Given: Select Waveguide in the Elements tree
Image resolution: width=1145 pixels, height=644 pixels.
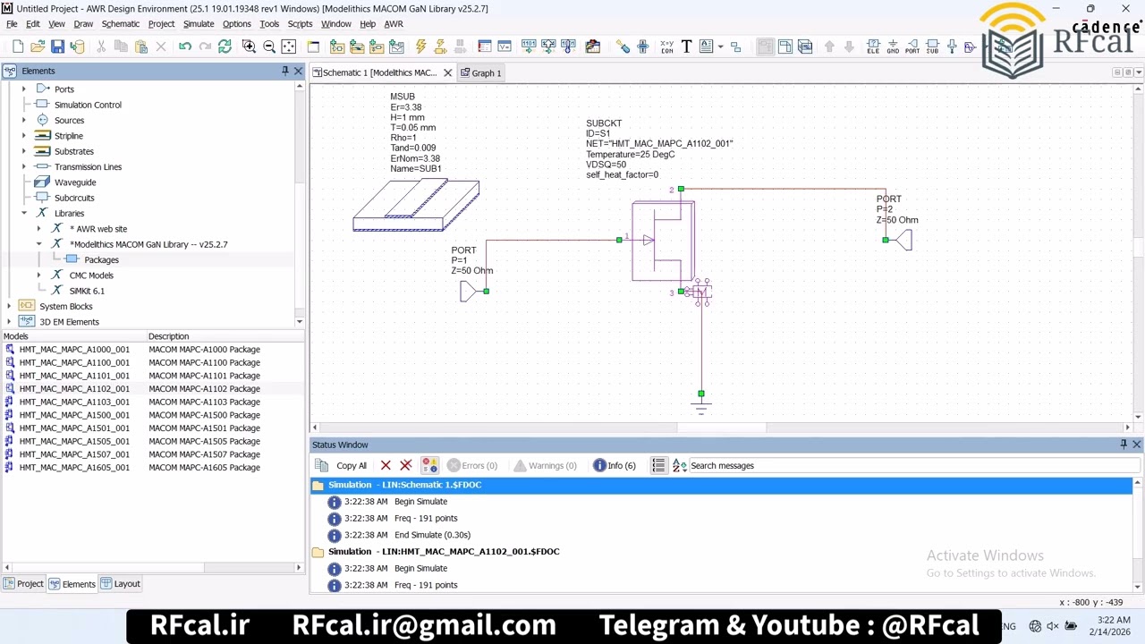Looking at the screenshot, I should click(75, 182).
